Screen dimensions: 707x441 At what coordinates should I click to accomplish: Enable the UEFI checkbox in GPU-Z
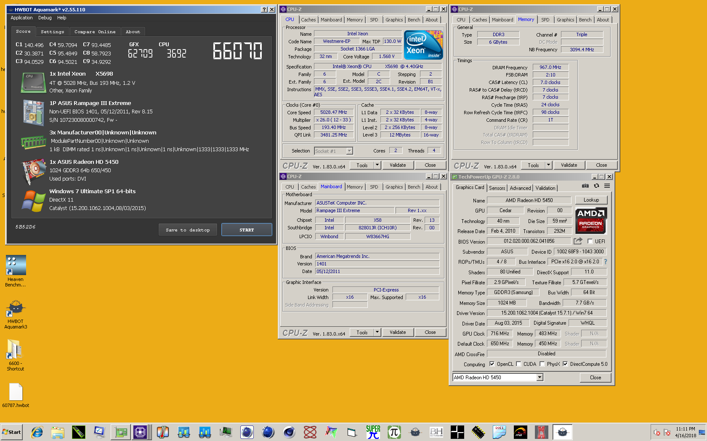[590, 241]
